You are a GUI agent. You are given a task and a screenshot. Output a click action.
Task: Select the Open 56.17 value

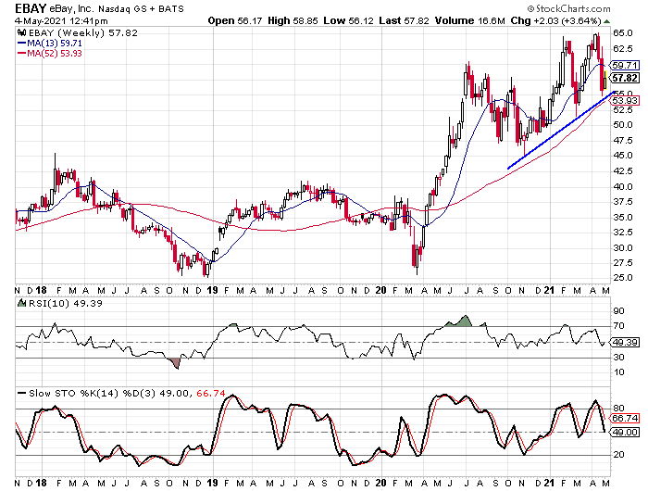tap(235, 20)
